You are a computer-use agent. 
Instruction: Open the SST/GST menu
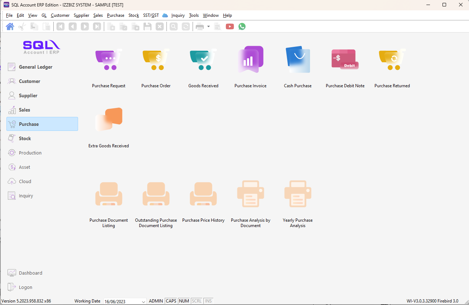coord(151,15)
